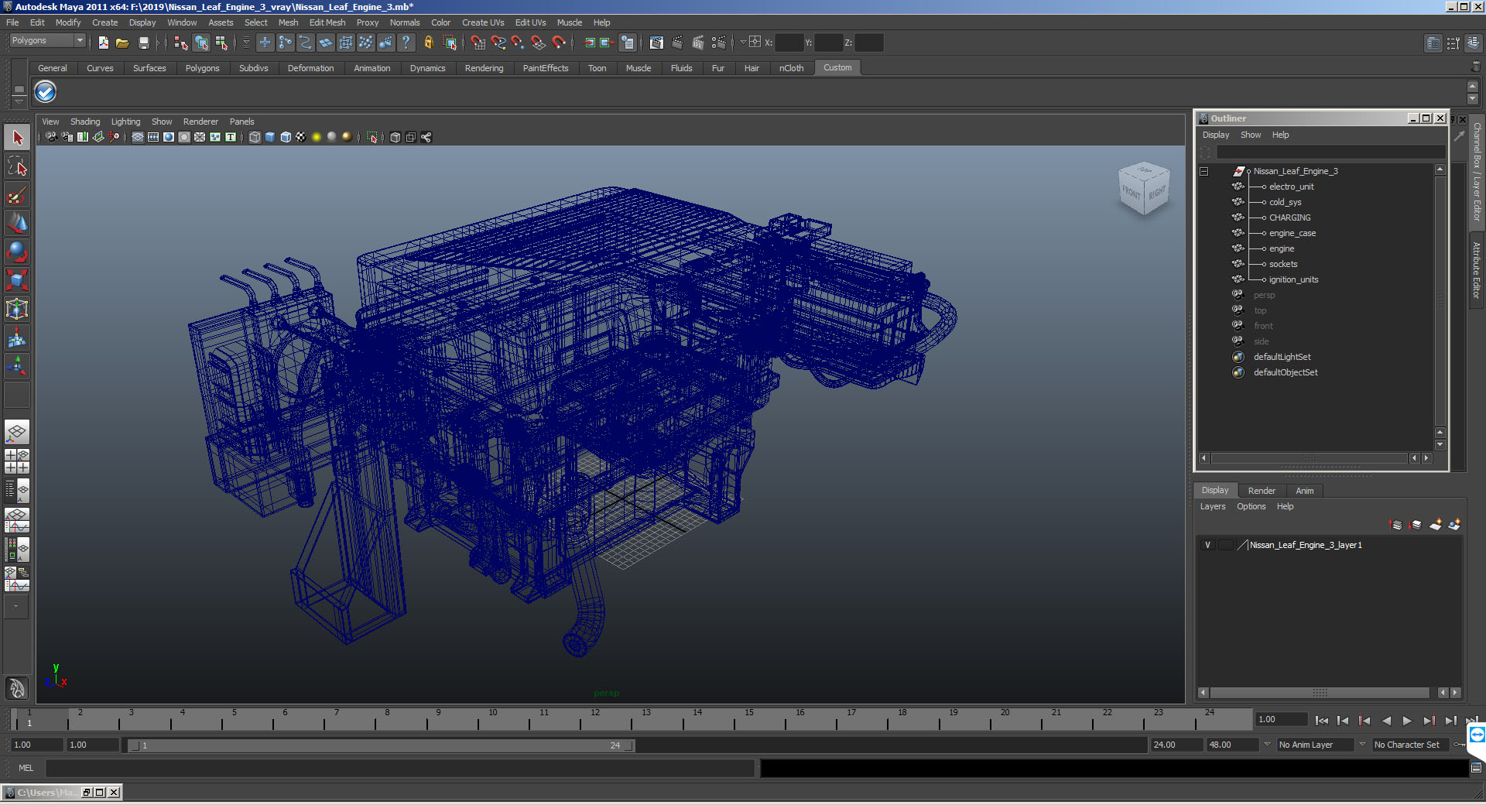Click the Open Scene folder icon
Viewport: 1486px width, 805px height.
(x=122, y=43)
